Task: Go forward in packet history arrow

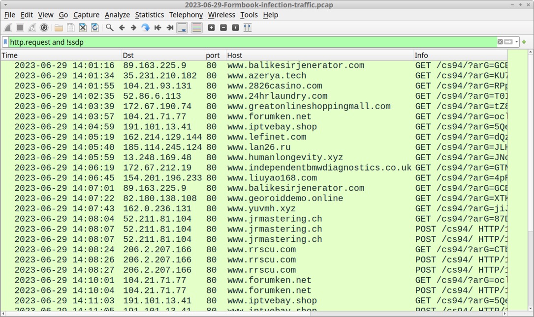Action: click(x=133, y=28)
